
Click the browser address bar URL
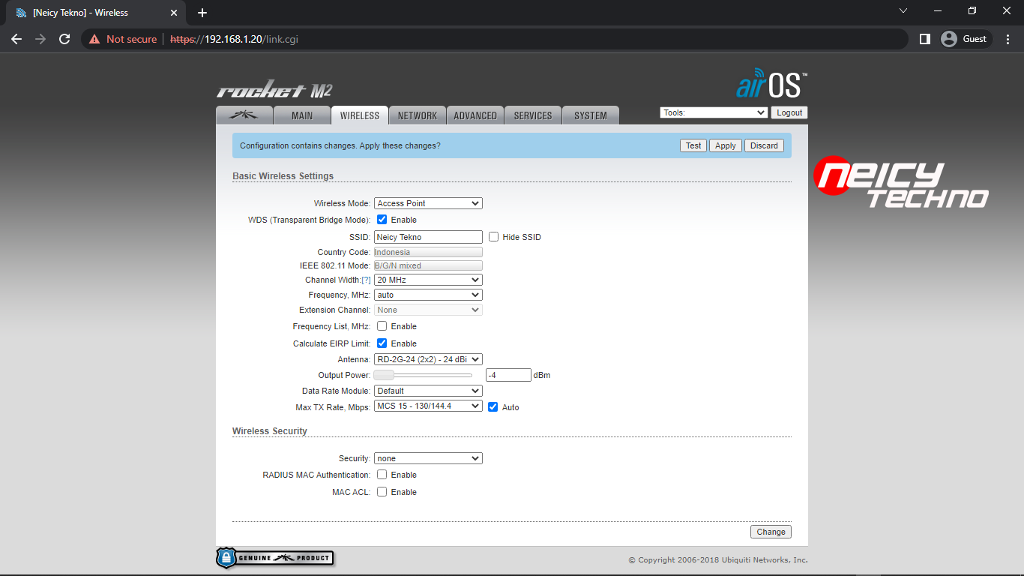[x=235, y=39]
